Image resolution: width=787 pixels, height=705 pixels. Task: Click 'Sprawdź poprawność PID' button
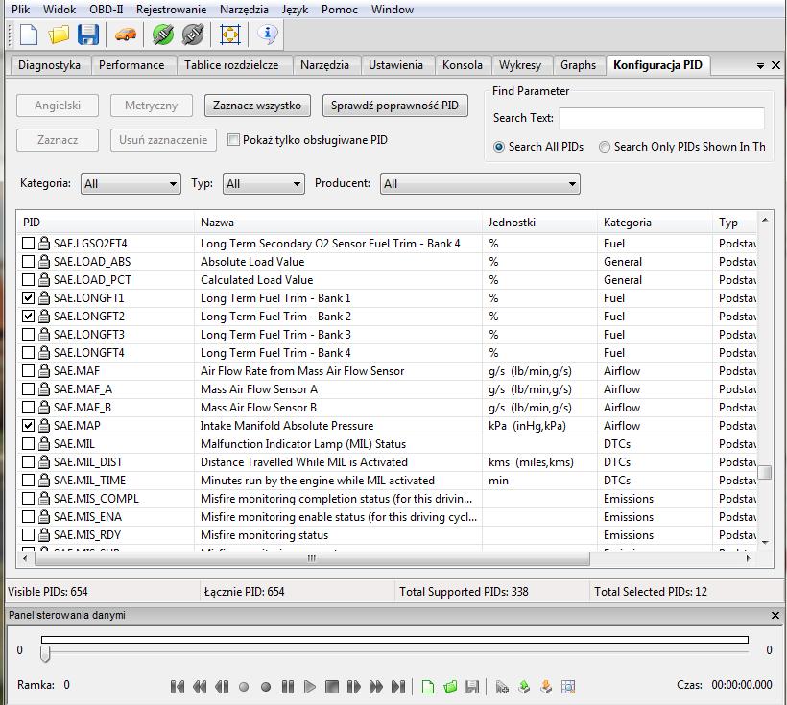tap(395, 106)
